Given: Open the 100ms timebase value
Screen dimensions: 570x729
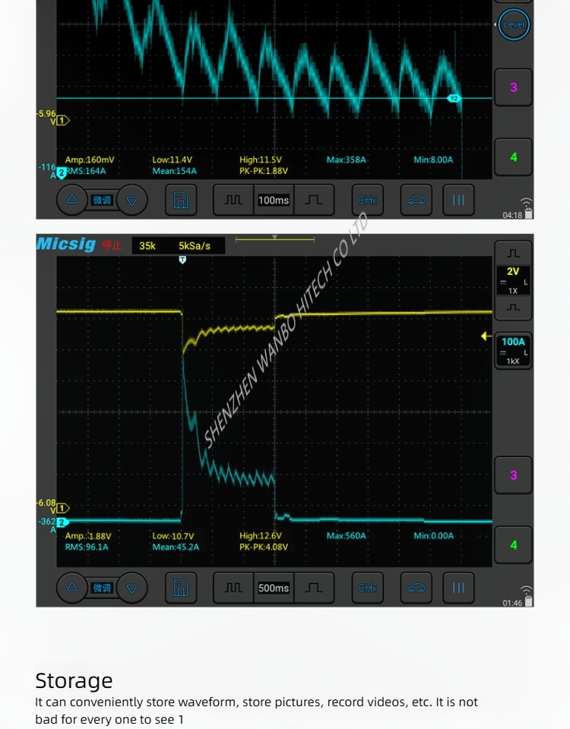Looking at the screenshot, I should point(274,200).
